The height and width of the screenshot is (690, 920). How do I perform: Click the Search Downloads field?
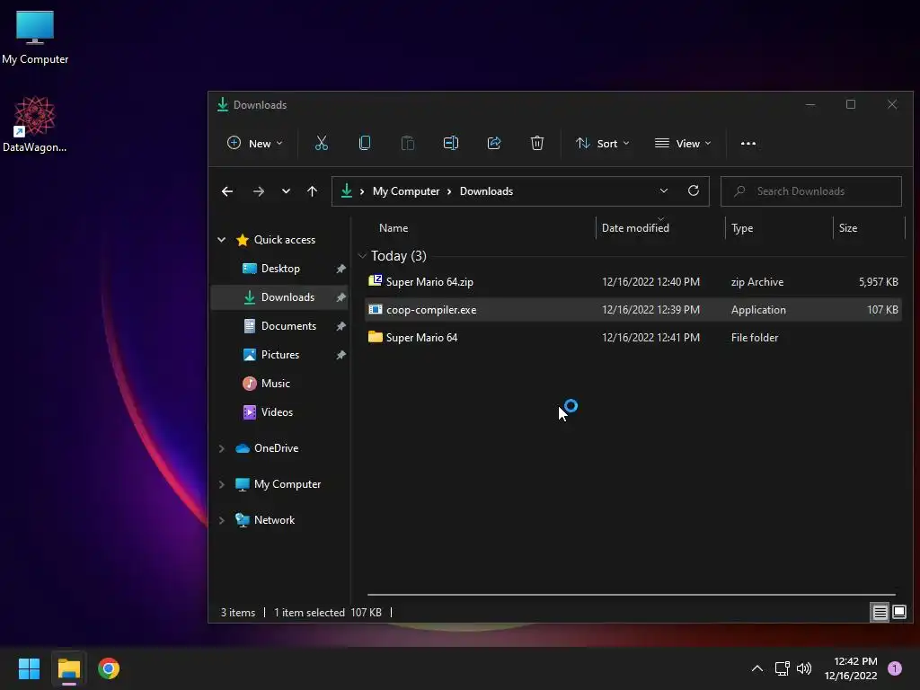[811, 191]
